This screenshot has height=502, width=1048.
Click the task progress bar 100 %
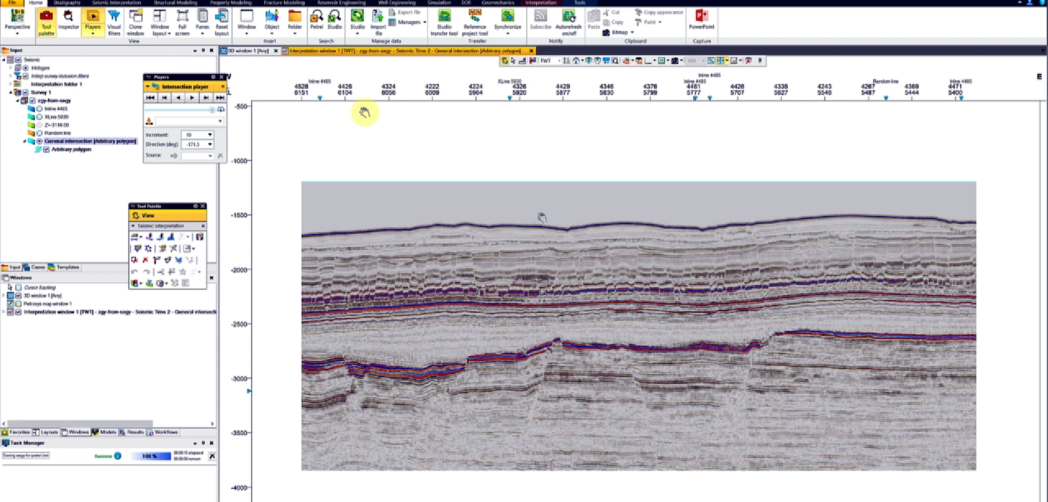pyautogui.click(x=151, y=456)
